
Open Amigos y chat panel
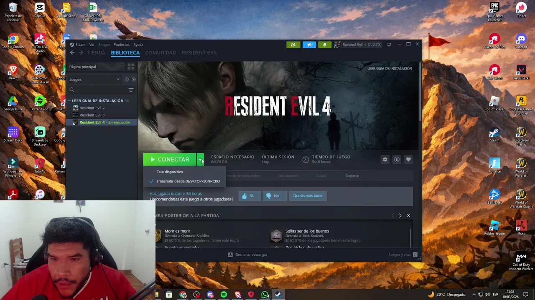click(x=403, y=255)
